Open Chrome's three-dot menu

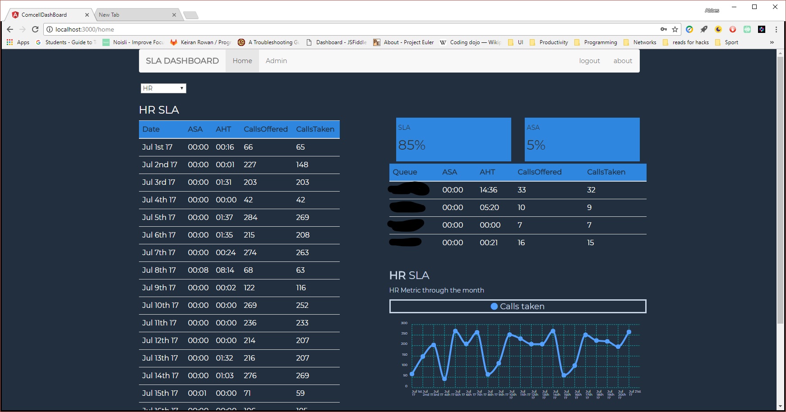(776, 29)
